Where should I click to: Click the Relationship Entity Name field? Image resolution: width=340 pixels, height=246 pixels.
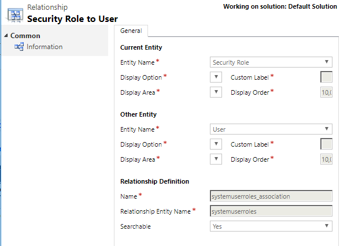click(x=271, y=211)
